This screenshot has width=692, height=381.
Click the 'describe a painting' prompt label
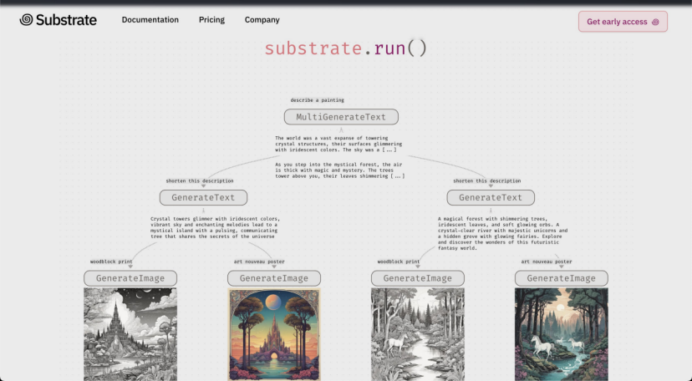tap(318, 100)
